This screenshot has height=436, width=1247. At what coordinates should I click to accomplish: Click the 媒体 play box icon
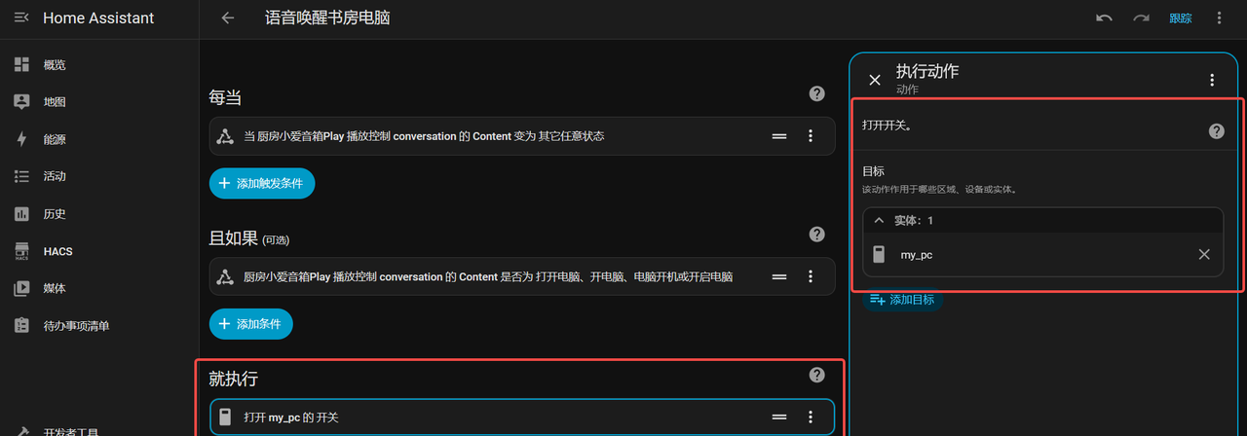pos(21,288)
